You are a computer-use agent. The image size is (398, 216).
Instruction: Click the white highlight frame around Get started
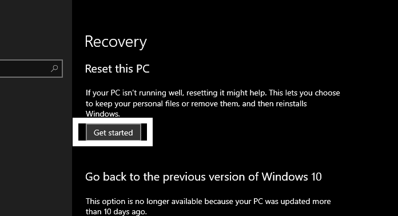coord(113,119)
